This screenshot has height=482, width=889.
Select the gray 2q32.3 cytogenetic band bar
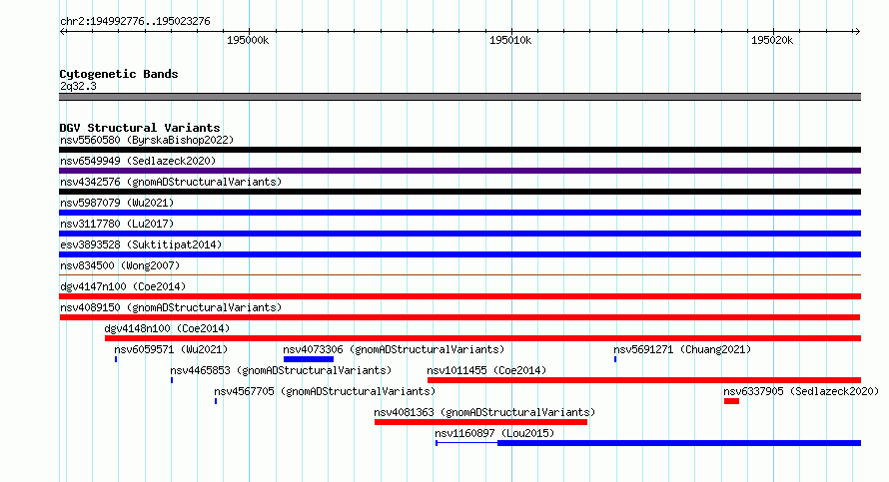click(x=459, y=97)
